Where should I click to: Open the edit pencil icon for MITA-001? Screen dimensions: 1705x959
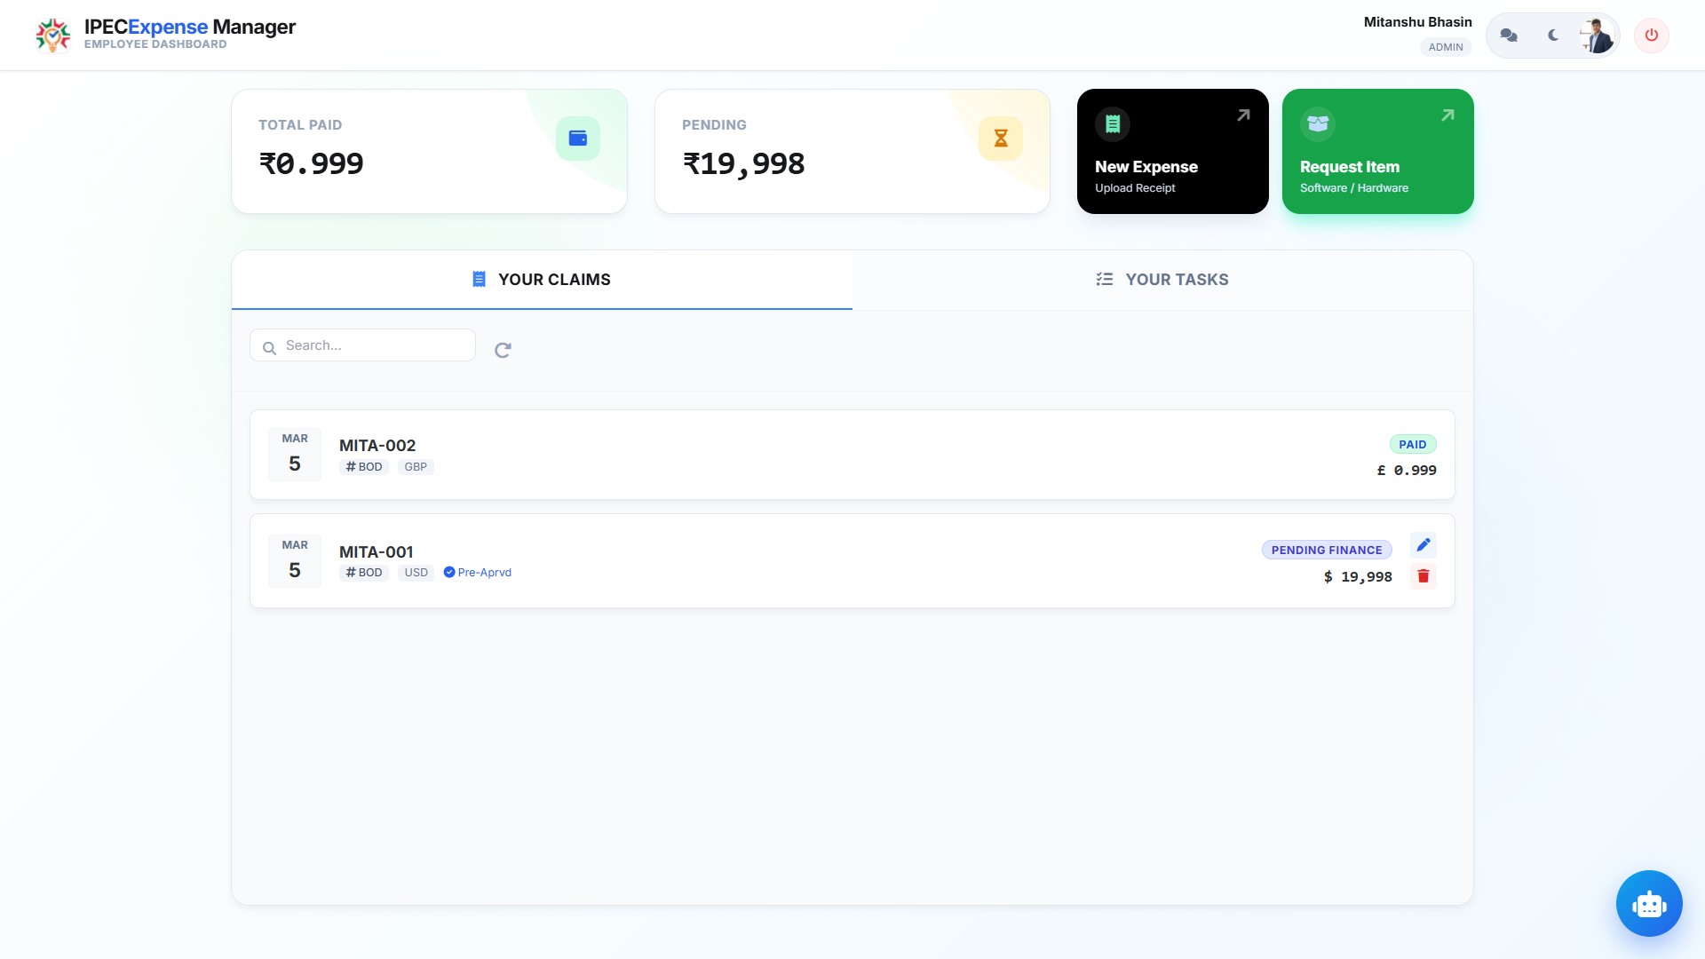(1423, 544)
